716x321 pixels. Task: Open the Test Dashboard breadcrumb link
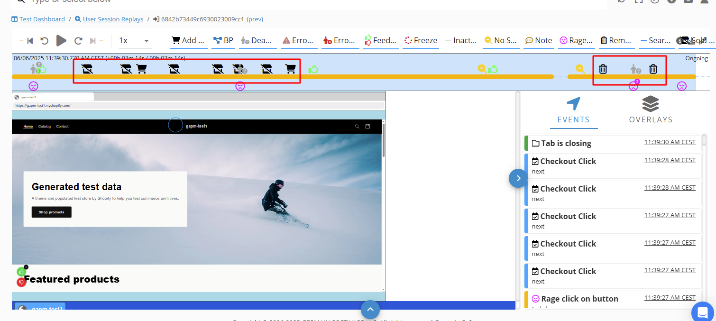[42, 19]
